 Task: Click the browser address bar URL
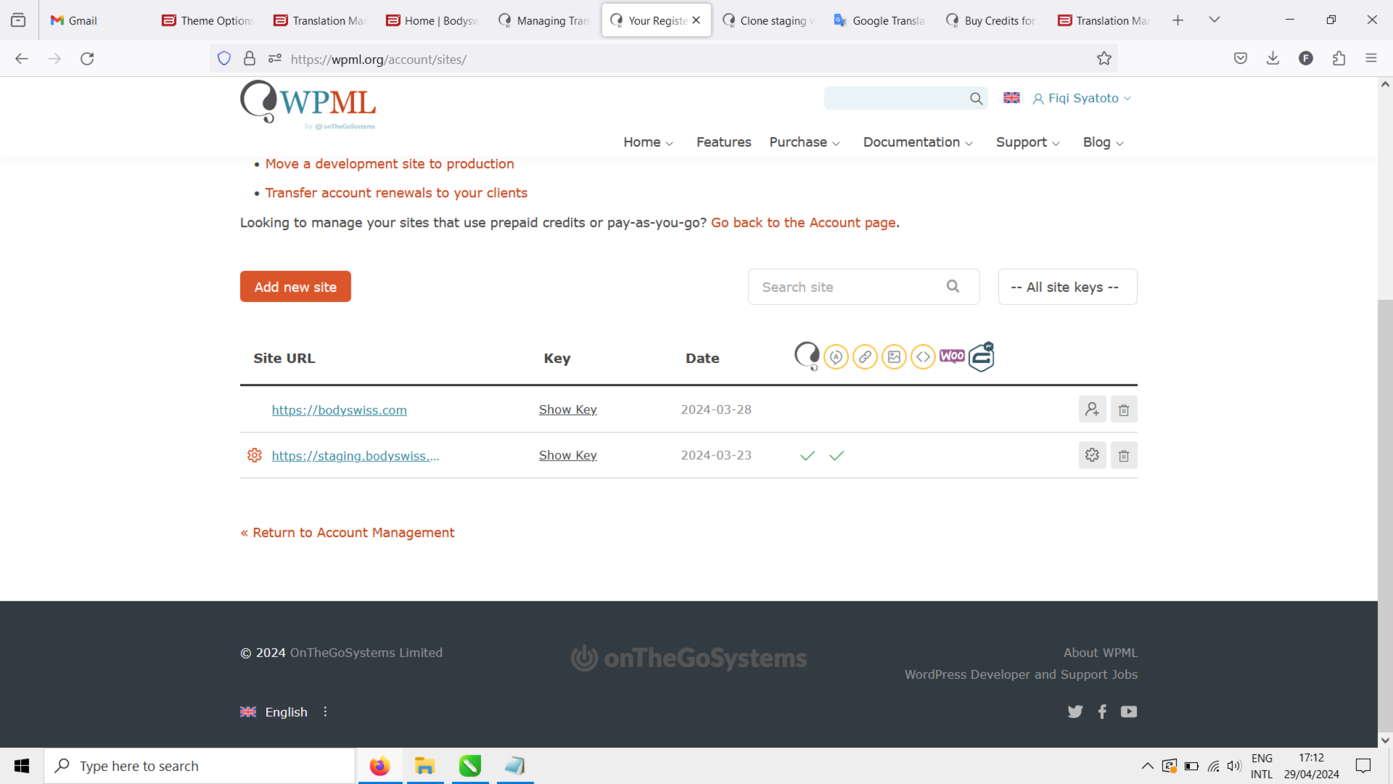click(379, 59)
